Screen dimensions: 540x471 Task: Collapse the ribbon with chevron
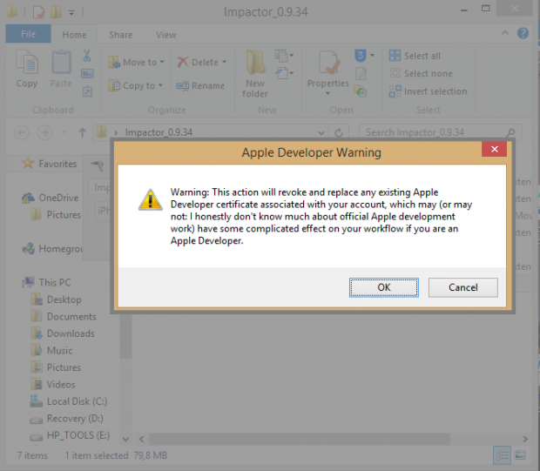coord(505,33)
